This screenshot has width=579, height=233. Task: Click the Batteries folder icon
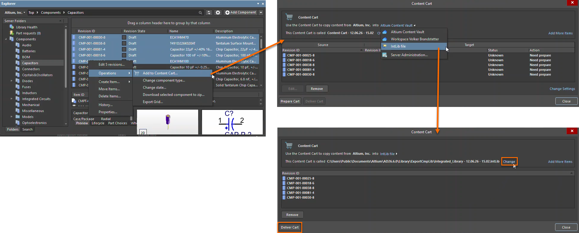click(x=18, y=51)
